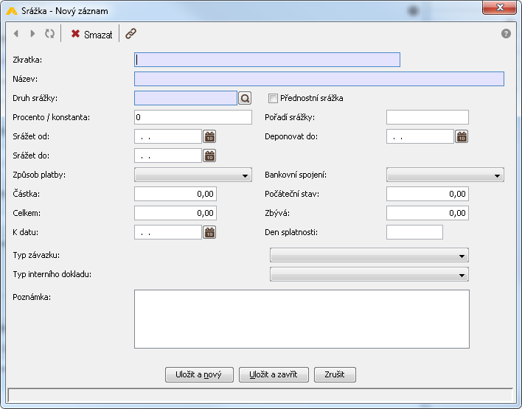This screenshot has width=522, height=409.
Task: Expand Typ závazku dropdown
Action: point(369,255)
